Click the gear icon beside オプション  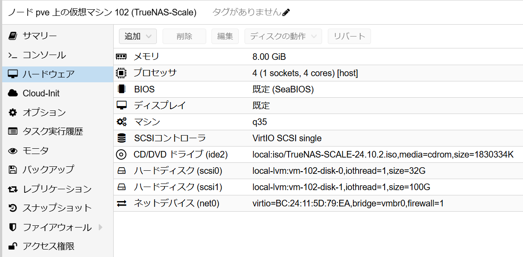pos(12,113)
